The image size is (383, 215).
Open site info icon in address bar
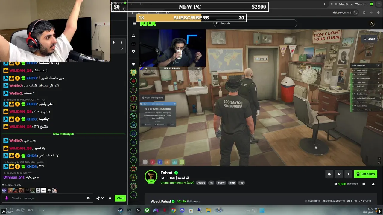coord(355,13)
